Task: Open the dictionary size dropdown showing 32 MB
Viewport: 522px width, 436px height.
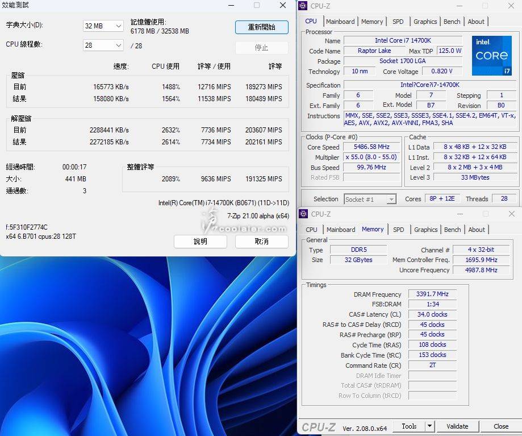Action: [x=103, y=26]
